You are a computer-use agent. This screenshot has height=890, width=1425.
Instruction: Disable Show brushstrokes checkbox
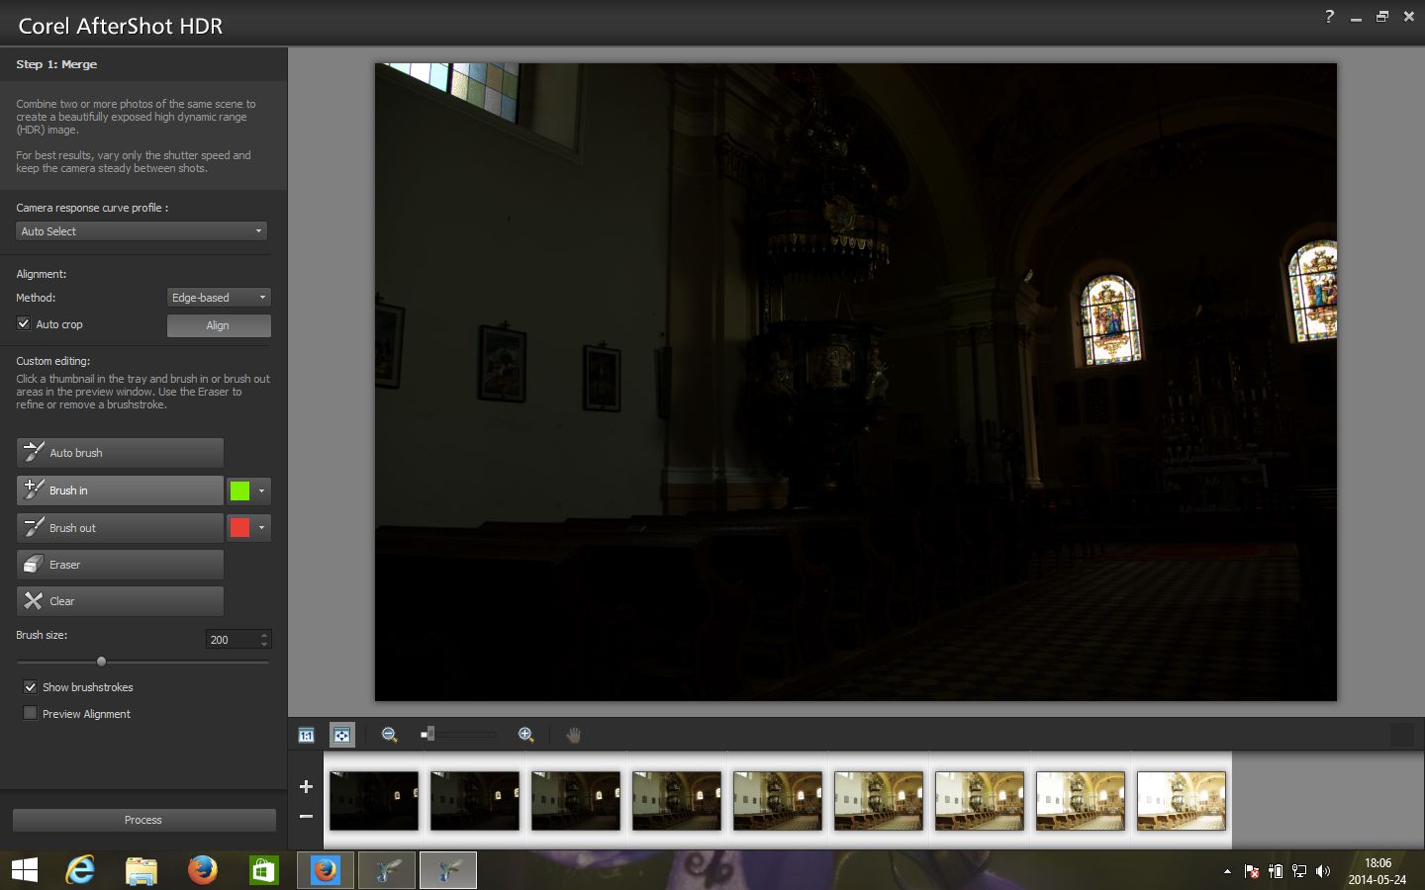(31, 686)
